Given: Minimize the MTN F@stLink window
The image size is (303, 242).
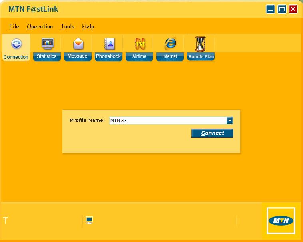Looking at the screenshot, I should 270,9.
